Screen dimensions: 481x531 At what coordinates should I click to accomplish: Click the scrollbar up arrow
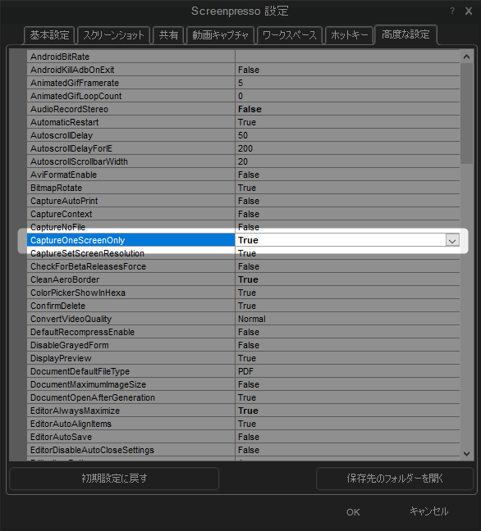466,57
